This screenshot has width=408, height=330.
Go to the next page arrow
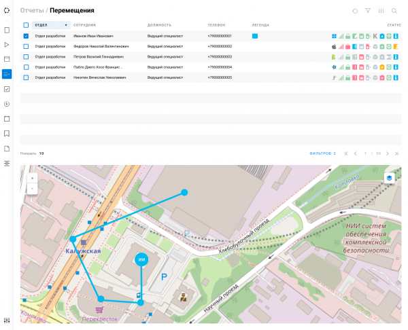[386, 153]
